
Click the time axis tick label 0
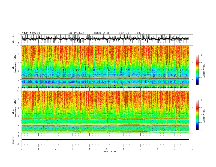(22, 149)
